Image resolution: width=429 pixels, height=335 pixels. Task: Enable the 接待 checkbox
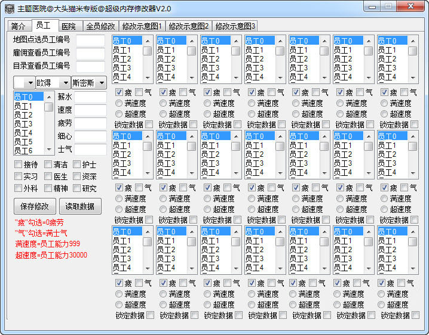[18, 165]
